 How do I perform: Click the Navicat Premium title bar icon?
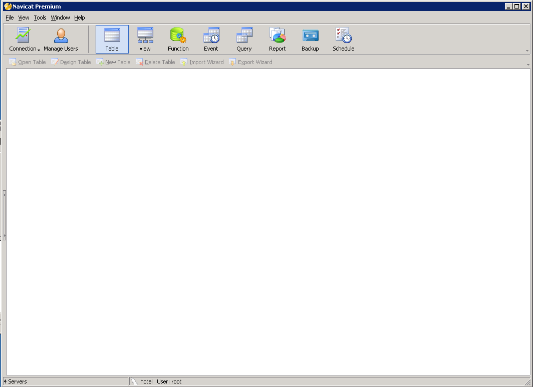point(8,7)
